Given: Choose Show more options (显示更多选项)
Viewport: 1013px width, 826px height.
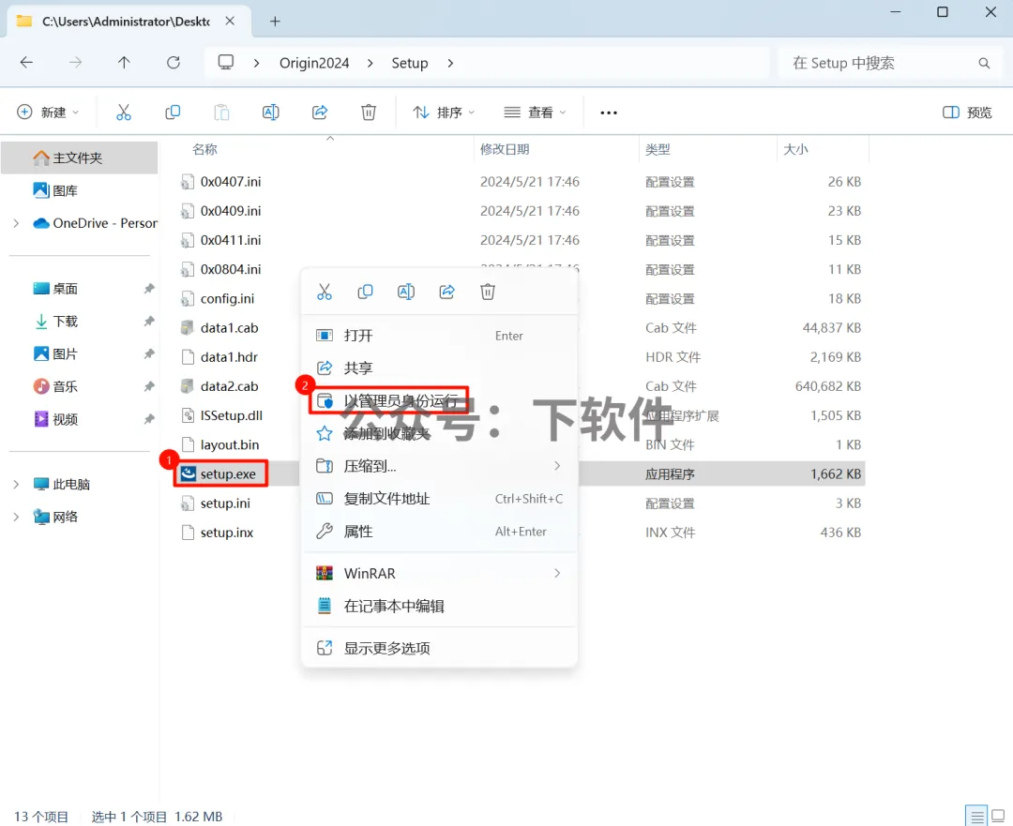Looking at the screenshot, I should pos(439,649).
